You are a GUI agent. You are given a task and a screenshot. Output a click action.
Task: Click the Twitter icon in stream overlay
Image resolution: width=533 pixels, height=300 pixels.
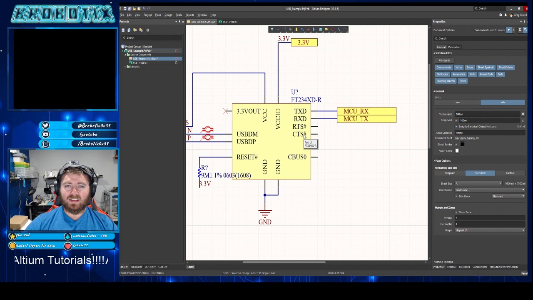point(45,125)
